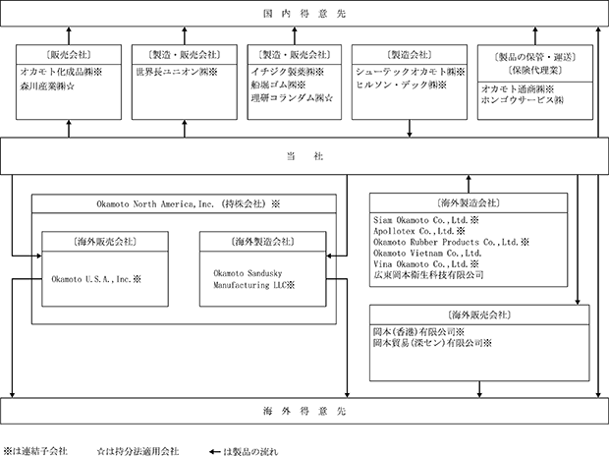
Task: Click Okamoto Vietnam Co., Ltd. entry
Action: 427,254
